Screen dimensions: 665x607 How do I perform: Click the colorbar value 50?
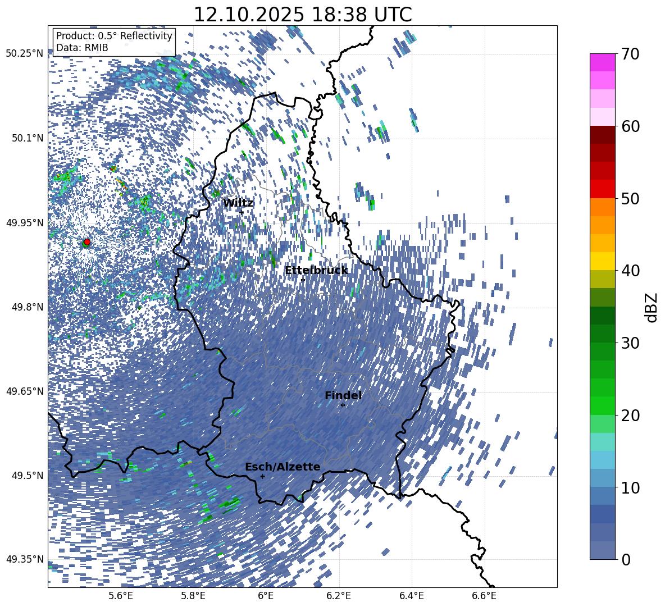630,199
